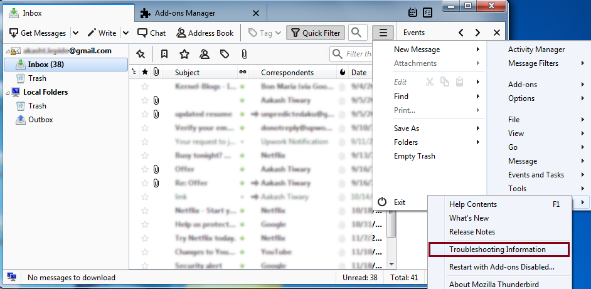Select Inbox (38) folder

[66, 65]
